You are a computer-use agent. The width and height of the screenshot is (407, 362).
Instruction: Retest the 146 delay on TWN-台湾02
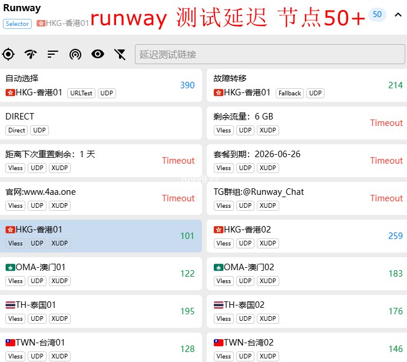395,349
